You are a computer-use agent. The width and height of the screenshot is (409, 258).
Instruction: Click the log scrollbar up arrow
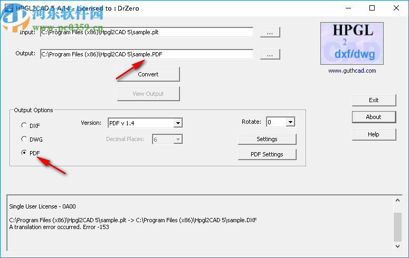click(397, 200)
